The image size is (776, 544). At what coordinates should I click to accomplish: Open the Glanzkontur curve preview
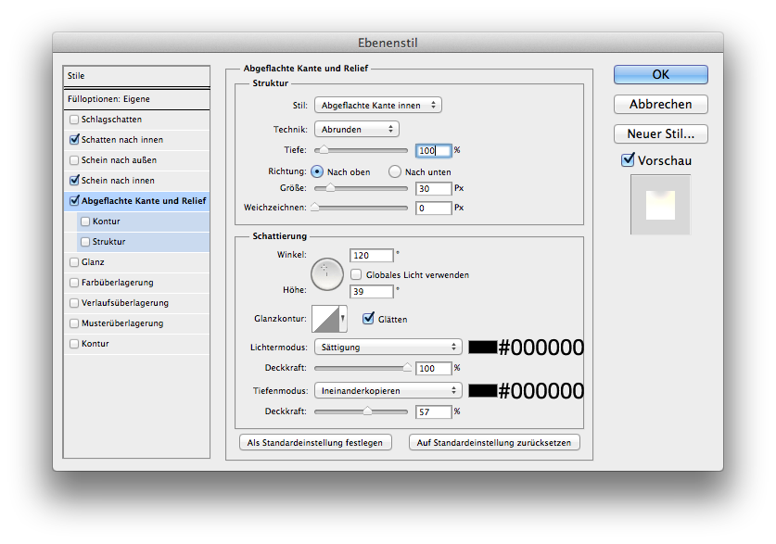point(325,319)
